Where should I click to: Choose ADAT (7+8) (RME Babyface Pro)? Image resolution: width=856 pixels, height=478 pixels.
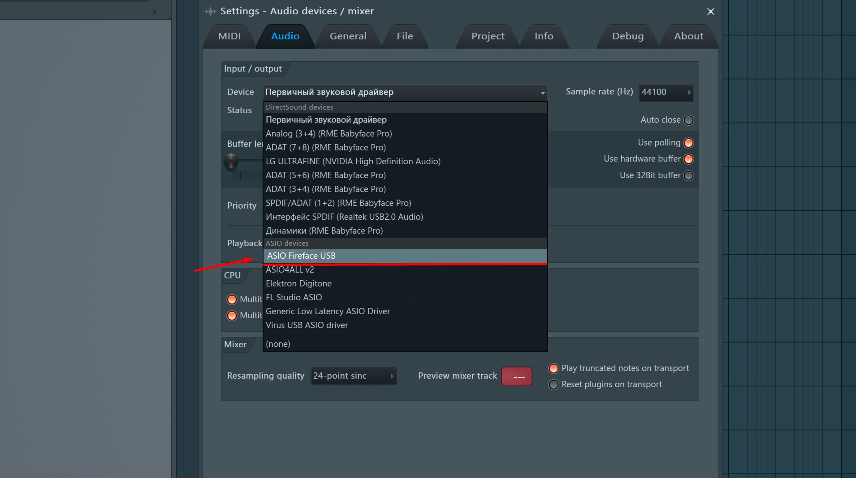point(405,148)
